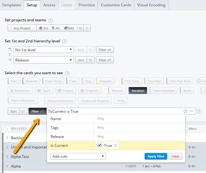206x173 pixels.
Task: Open the Add rule dropdown
Action: click(78, 156)
